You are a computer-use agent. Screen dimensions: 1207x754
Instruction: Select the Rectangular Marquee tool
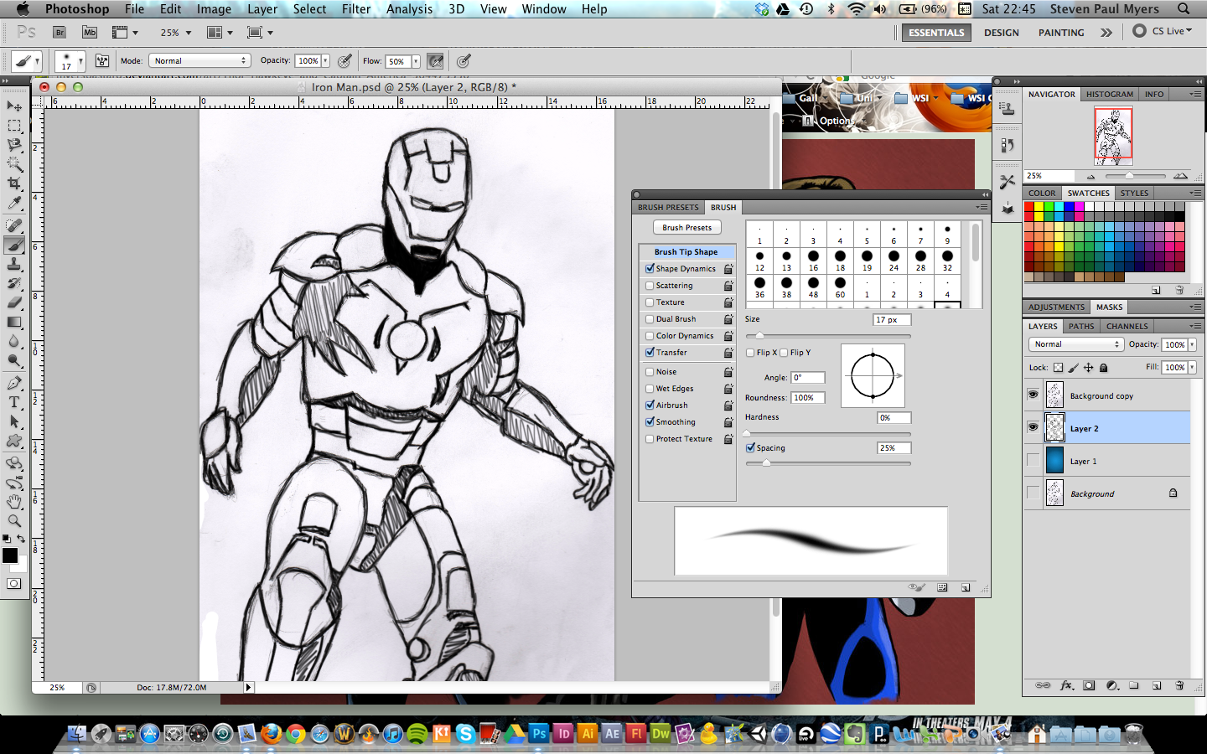(14, 126)
